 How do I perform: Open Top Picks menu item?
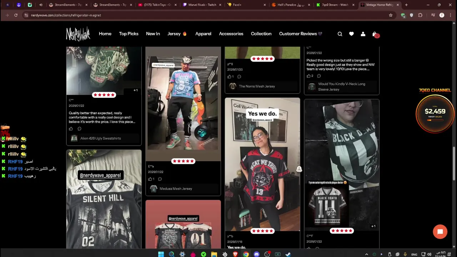tap(129, 34)
